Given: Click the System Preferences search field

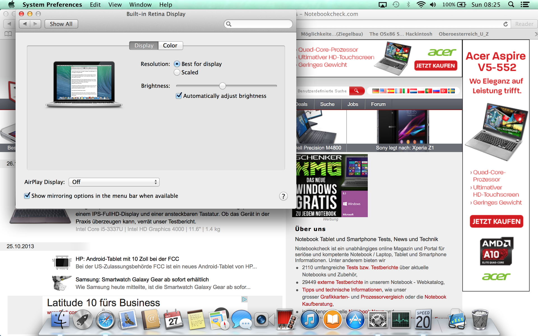Looking at the screenshot, I should [258, 24].
